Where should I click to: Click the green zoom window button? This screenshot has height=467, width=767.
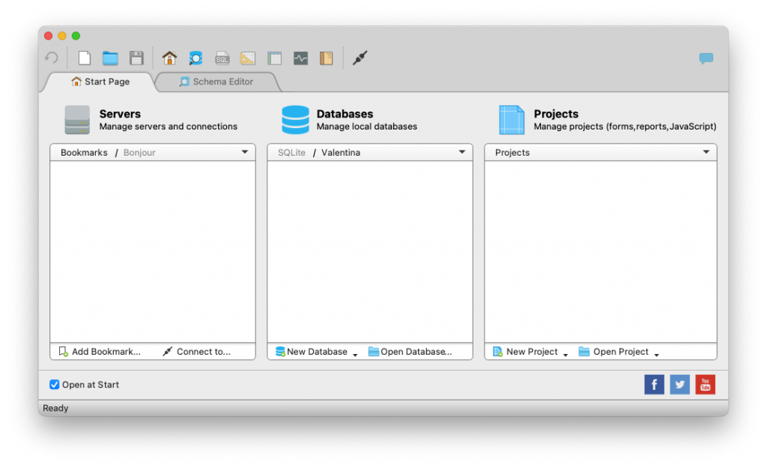point(76,36)
